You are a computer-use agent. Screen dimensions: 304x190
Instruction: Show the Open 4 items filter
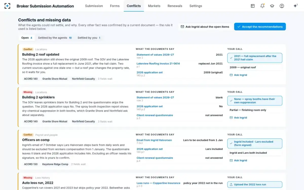click(27, 38)
